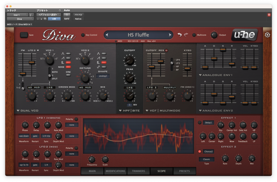Click the SAFE button
This screenshot has width=277, height=182.
coord(67,19)
